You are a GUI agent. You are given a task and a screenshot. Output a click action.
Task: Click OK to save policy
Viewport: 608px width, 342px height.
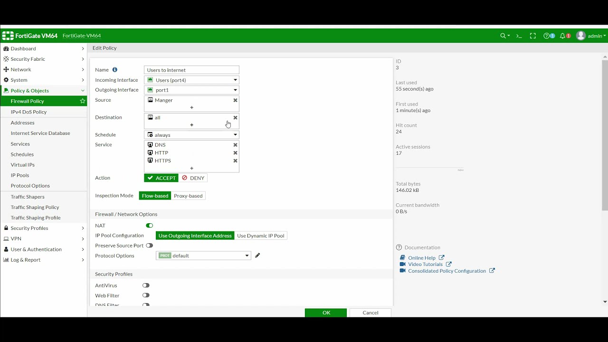click(x=326, y=313)
